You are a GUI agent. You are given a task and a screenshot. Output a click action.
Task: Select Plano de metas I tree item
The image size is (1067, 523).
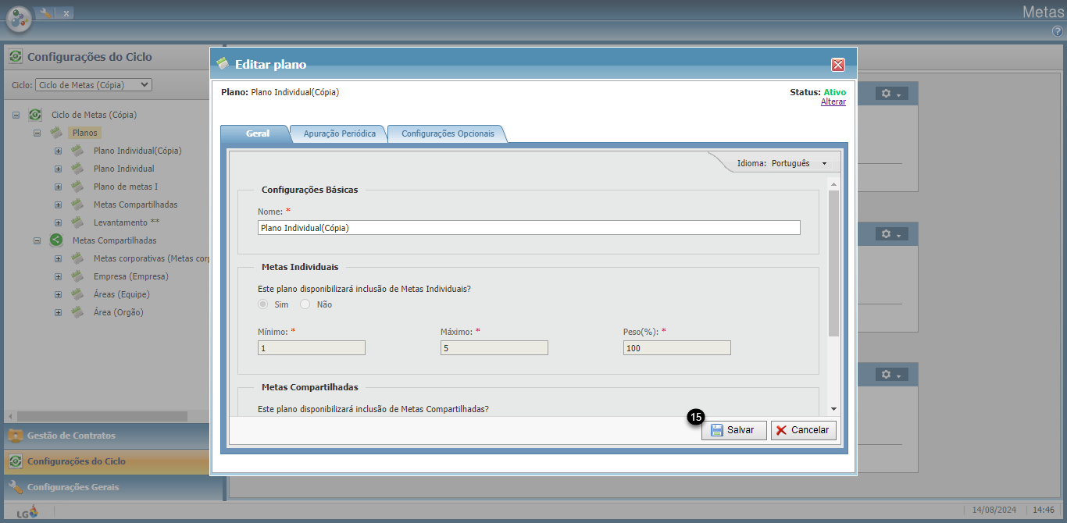pyautogui.click(x=125, y=187)
